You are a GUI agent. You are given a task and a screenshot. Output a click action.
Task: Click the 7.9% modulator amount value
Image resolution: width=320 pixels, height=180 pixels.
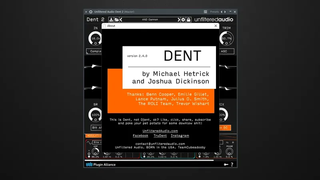206,157
